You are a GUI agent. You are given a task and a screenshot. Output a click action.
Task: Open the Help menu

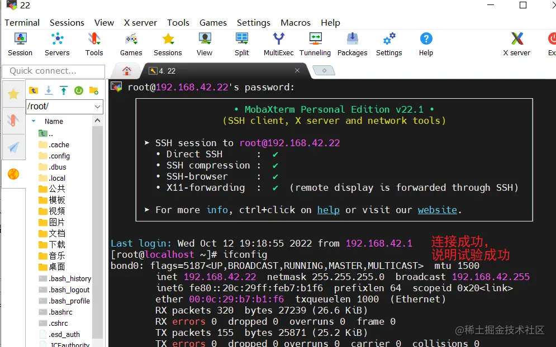330,23
